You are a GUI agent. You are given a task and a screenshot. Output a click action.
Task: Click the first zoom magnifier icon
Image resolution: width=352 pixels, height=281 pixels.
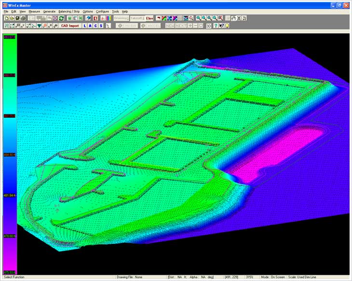(199, 18)
